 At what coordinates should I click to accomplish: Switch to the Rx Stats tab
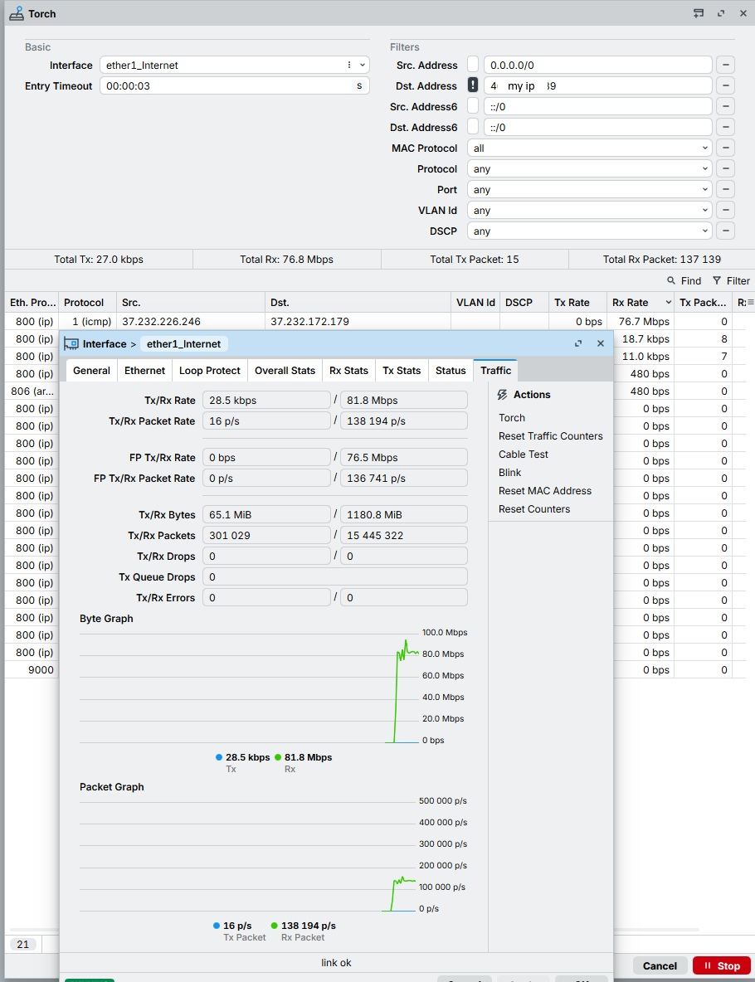pyautogui.click(x=349, y=370)
